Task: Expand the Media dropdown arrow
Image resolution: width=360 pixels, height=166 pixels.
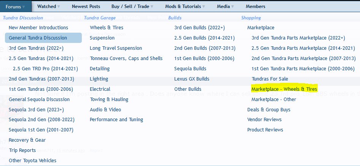Action: (233, 7)
